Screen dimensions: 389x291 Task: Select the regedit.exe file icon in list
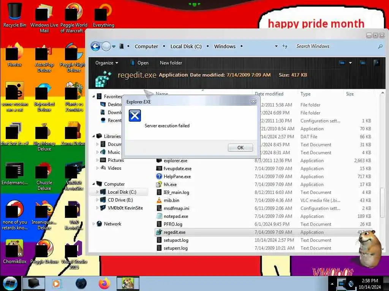(x=159, y=232)
